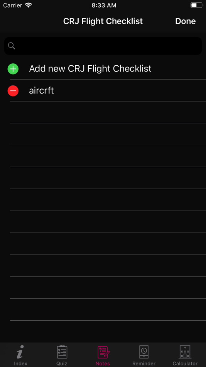206x367 pixels.
Task: Tap the CRJ Flight Checklist title
Action: pyautogui.click(x=103, y=21)
